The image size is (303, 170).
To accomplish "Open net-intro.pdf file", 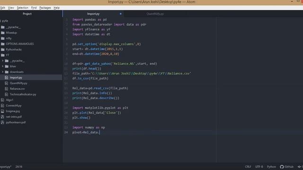I will (x=14, y=117).
